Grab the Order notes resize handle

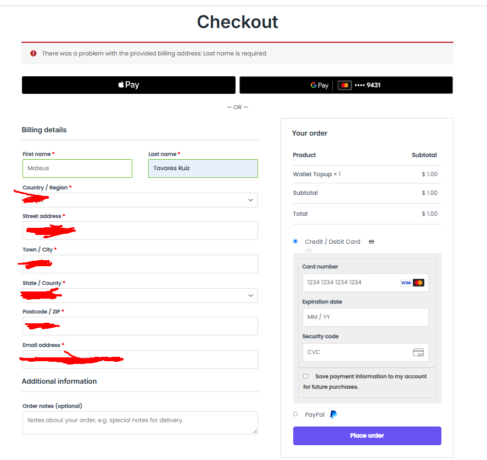(x=255, y=431)
